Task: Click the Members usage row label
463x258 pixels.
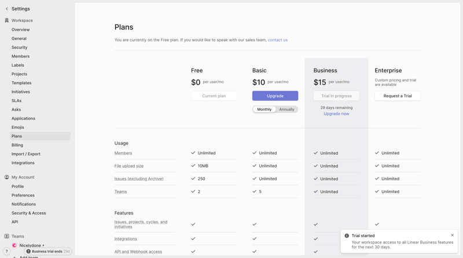Action: [123, 153]
